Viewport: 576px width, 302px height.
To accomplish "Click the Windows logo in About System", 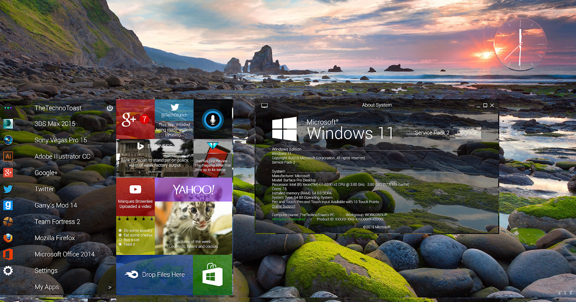I will (x=285, y=129).
